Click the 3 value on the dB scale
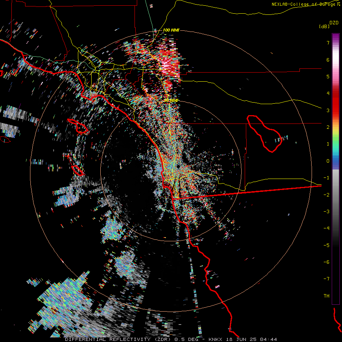The width and height of the screenshot is (342, 342). (328, 110)
